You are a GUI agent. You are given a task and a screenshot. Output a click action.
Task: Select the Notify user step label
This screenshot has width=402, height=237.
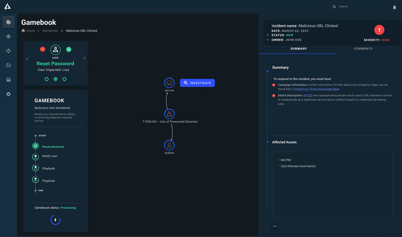50,156
